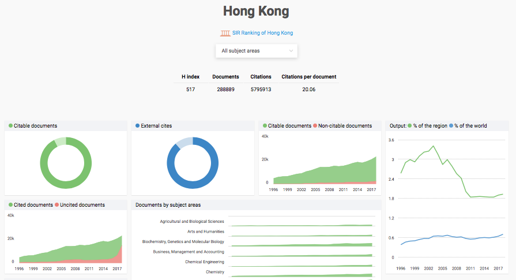Click the H index column header
Viewport: 516px width, 280px height.
[x=190, y=77]
